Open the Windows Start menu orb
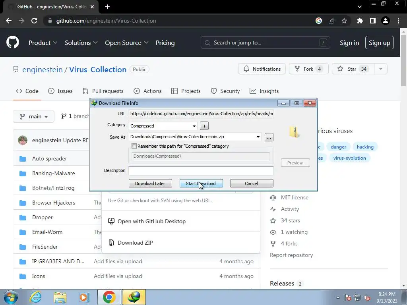Screen dimensions: 407x305 (x=11, y=297)
